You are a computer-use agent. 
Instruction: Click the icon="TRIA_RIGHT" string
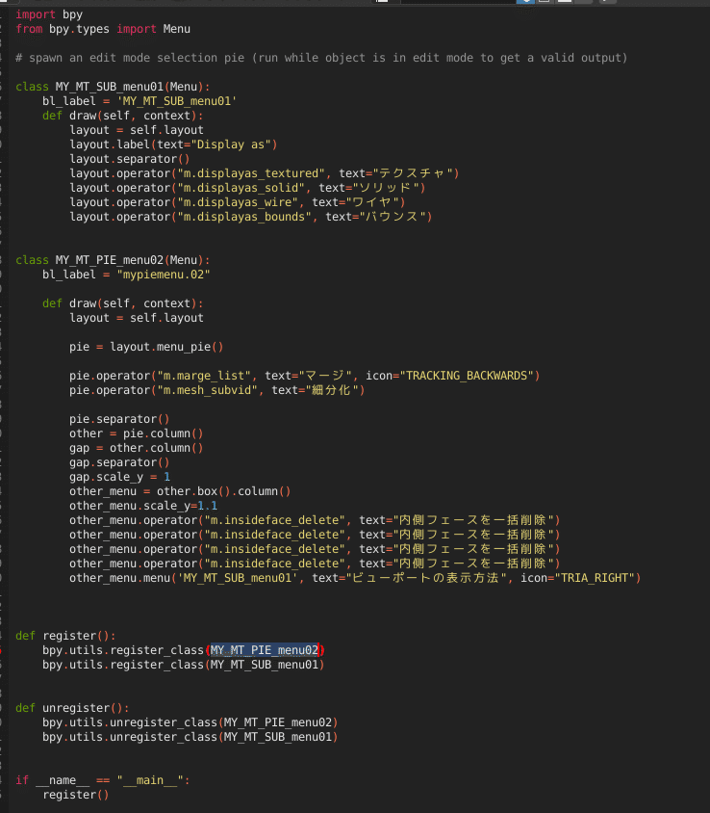pos(578,578)
